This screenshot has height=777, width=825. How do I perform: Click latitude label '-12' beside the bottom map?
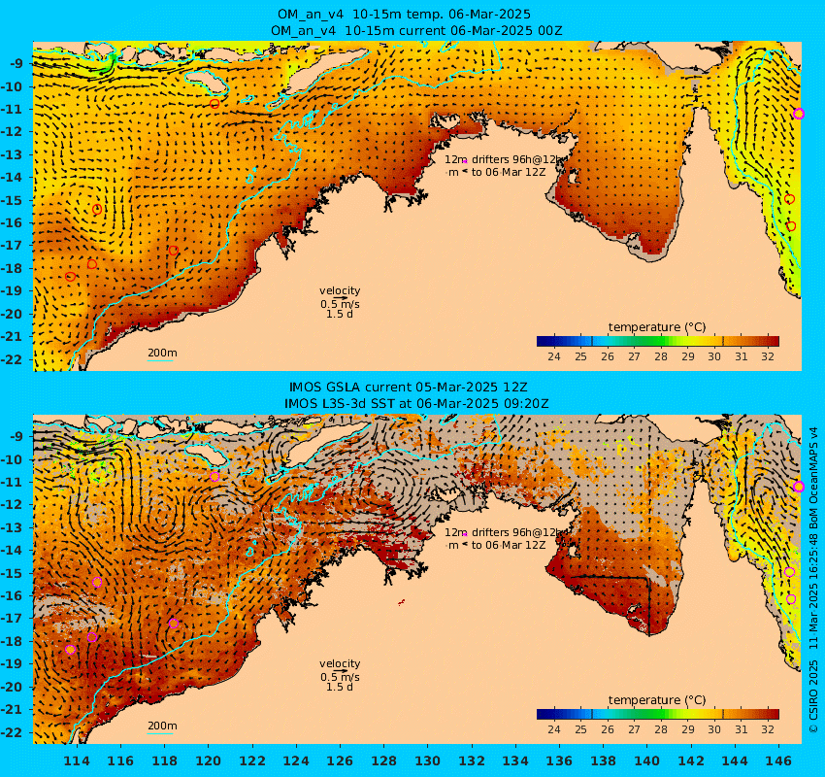[x=12, y=504]
